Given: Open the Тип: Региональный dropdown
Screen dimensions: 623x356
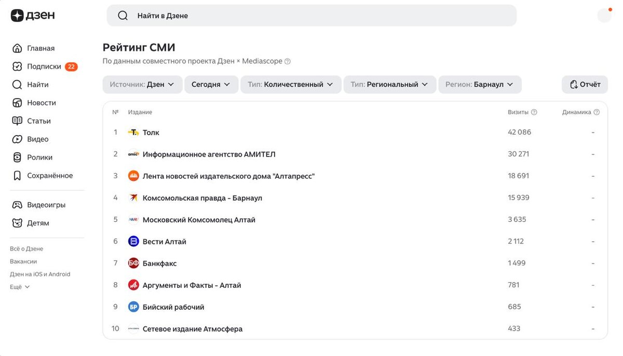Looking at the screenshot, I should (x=390, y=84).
